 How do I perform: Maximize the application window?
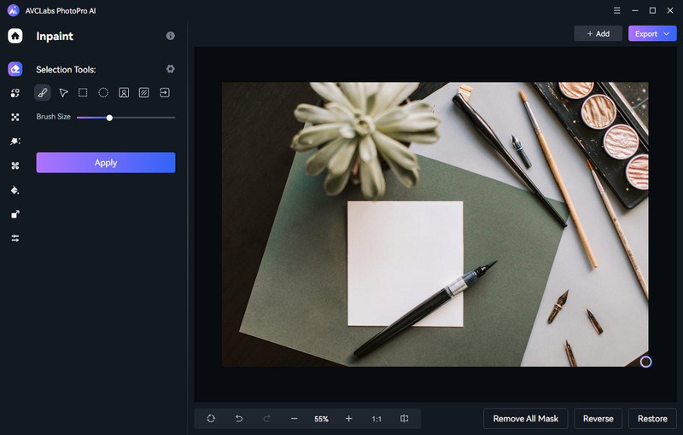(x=652, y=10)
